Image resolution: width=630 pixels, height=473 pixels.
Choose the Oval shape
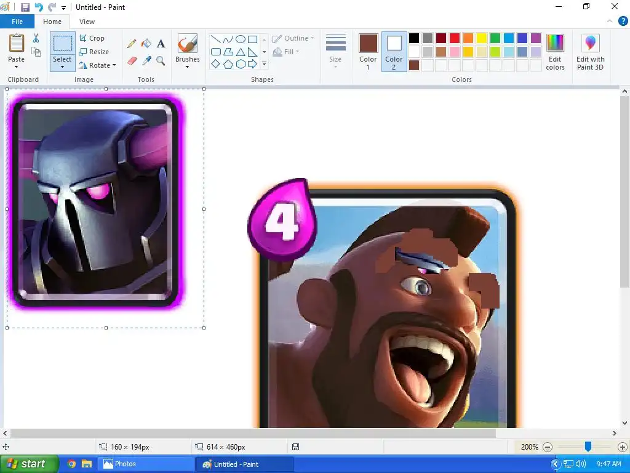[241, 39]
